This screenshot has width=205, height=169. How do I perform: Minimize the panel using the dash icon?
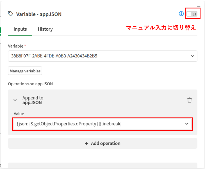click(x=199, y=6)
